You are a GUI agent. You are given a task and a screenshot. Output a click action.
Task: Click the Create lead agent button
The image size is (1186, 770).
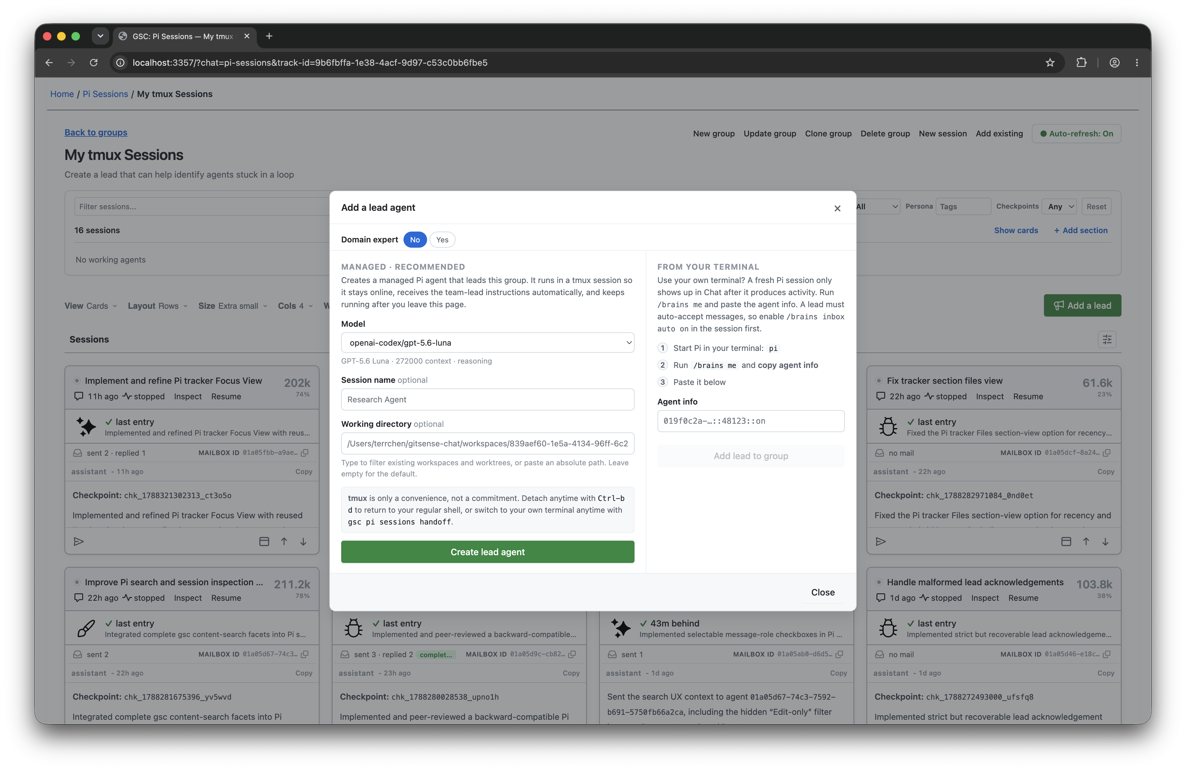(487, 552)
